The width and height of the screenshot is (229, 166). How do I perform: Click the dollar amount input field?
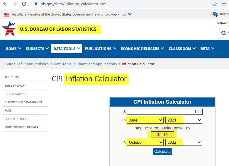pos(165,112)
